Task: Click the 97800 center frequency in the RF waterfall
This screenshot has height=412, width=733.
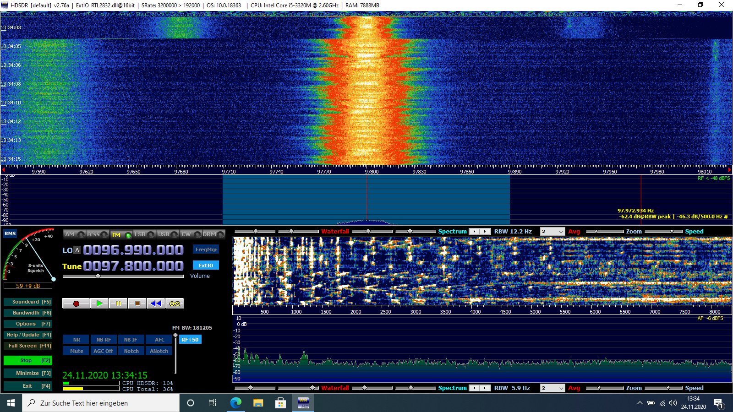Action: pos(372,172)
